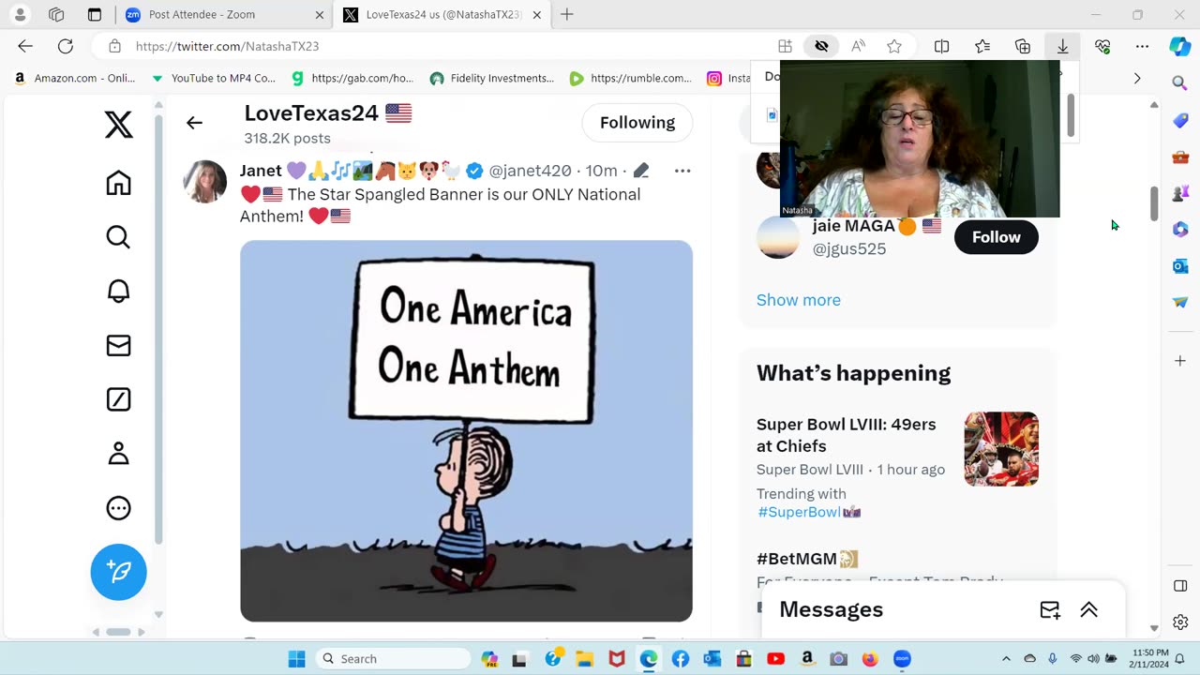
Task: Open Super Bowl trend thumbnail image
Action: click(1001, 449)
